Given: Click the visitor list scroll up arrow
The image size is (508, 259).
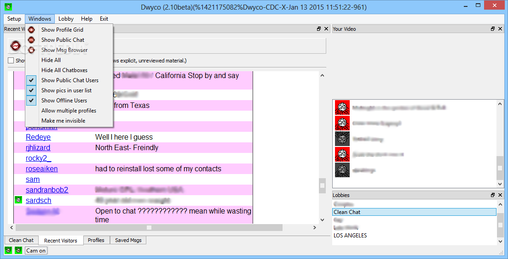Looking at the screenshot, I should [323, 75].
